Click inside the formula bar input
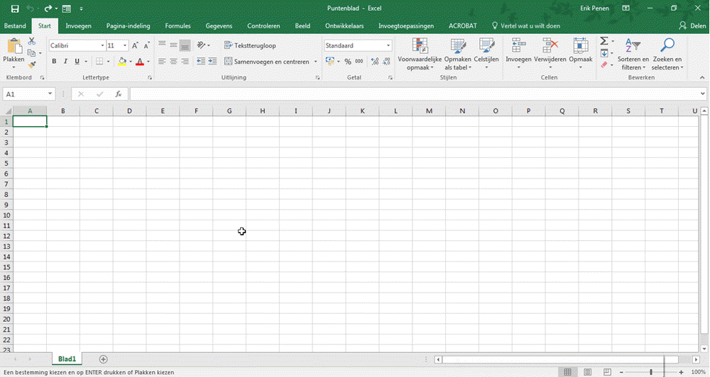Screen dimensions: 710x377 click(414, 94)
